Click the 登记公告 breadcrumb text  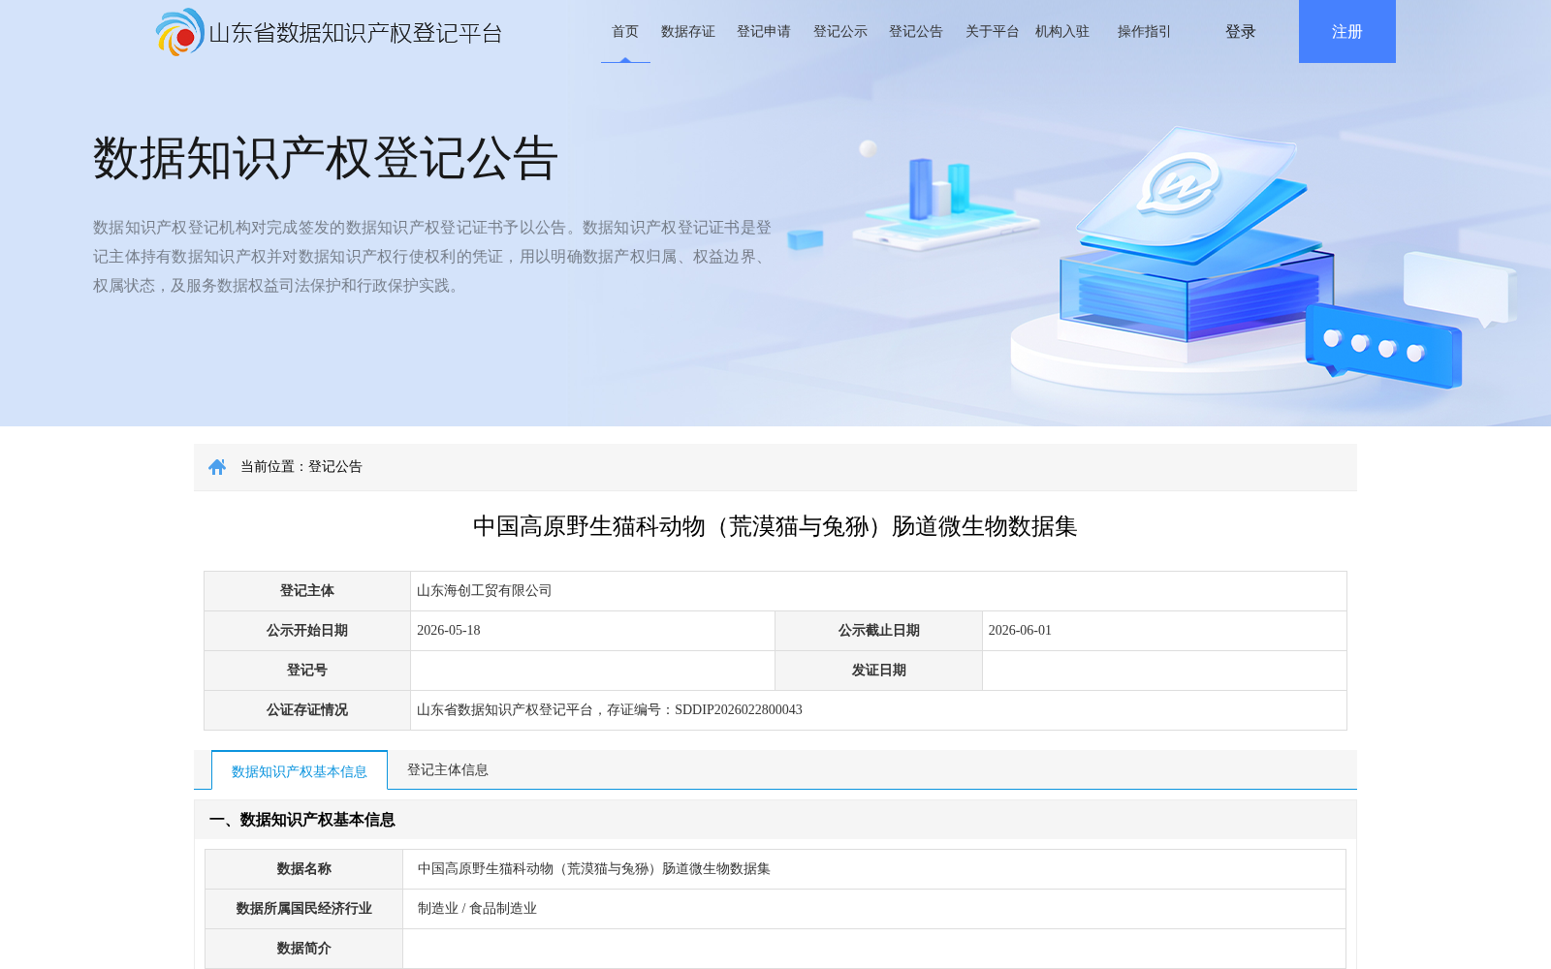point(335,467)
